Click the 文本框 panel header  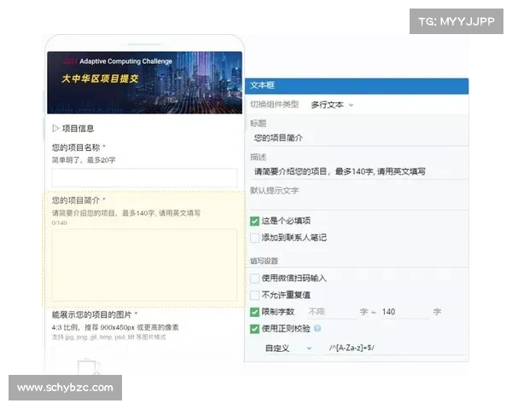(x=357, y=86)
